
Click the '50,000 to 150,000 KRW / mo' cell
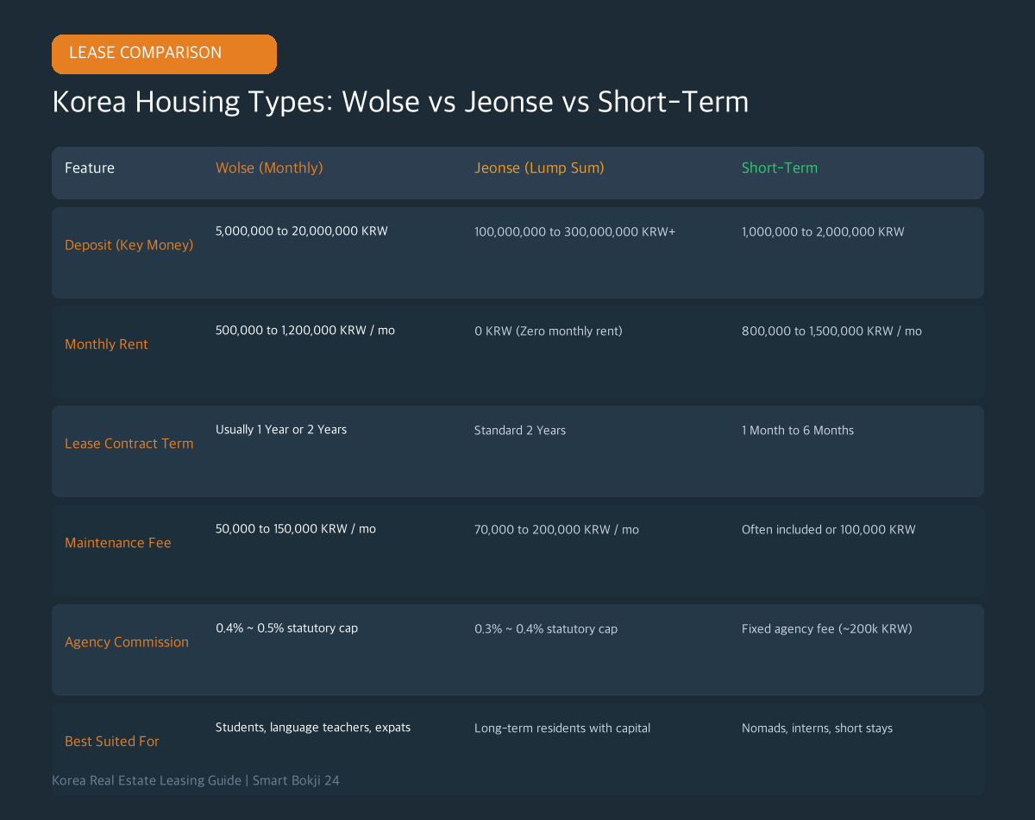pos(296,529)
